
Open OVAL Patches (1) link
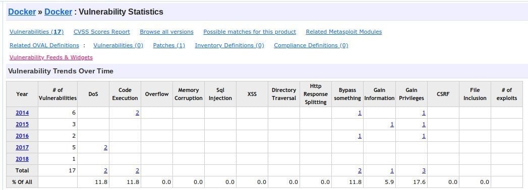point(169,45)
